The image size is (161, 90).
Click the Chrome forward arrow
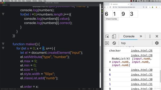click(x=107, y=7)
